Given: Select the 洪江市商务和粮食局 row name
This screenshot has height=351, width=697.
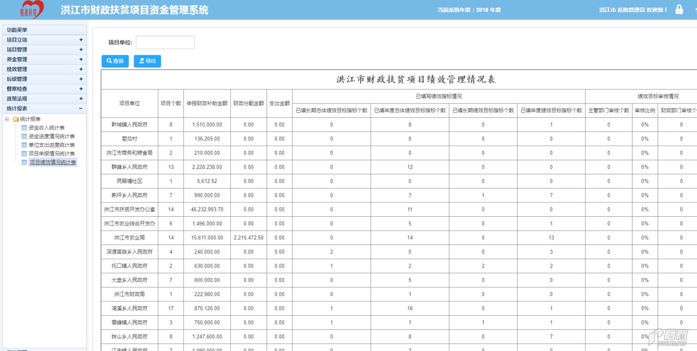Looking at the screenshot, I should (x=129, y=153).
